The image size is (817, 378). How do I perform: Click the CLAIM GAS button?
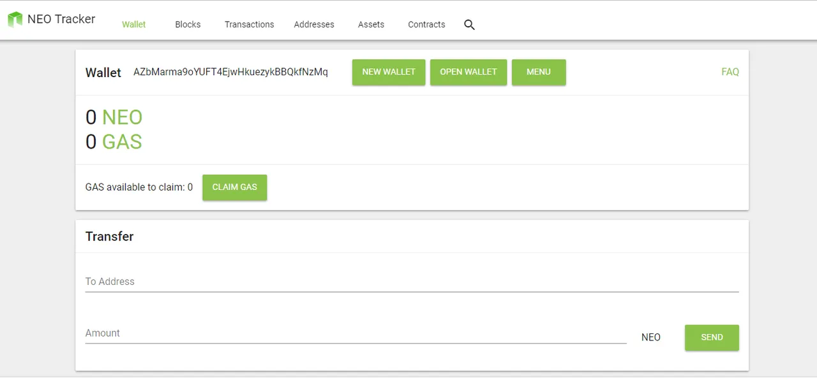pos(235,187)
